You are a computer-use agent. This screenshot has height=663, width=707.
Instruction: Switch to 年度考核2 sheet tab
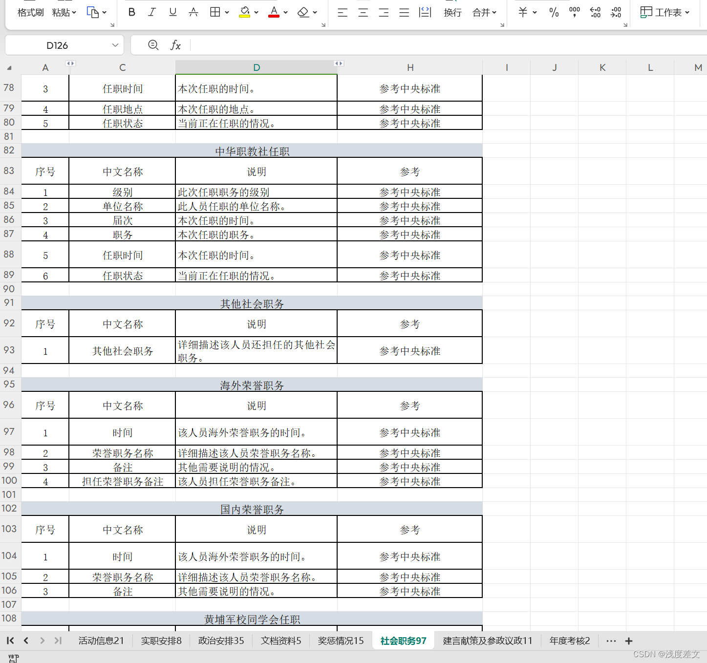click(570, 641)
